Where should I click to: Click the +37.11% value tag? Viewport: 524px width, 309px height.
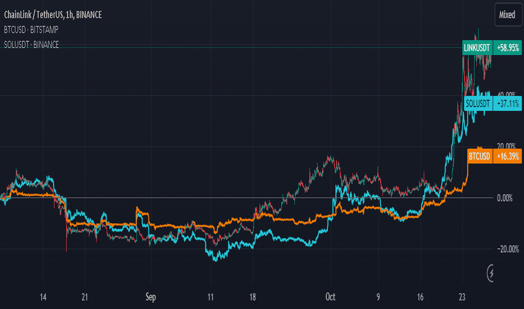click(507, 103)
